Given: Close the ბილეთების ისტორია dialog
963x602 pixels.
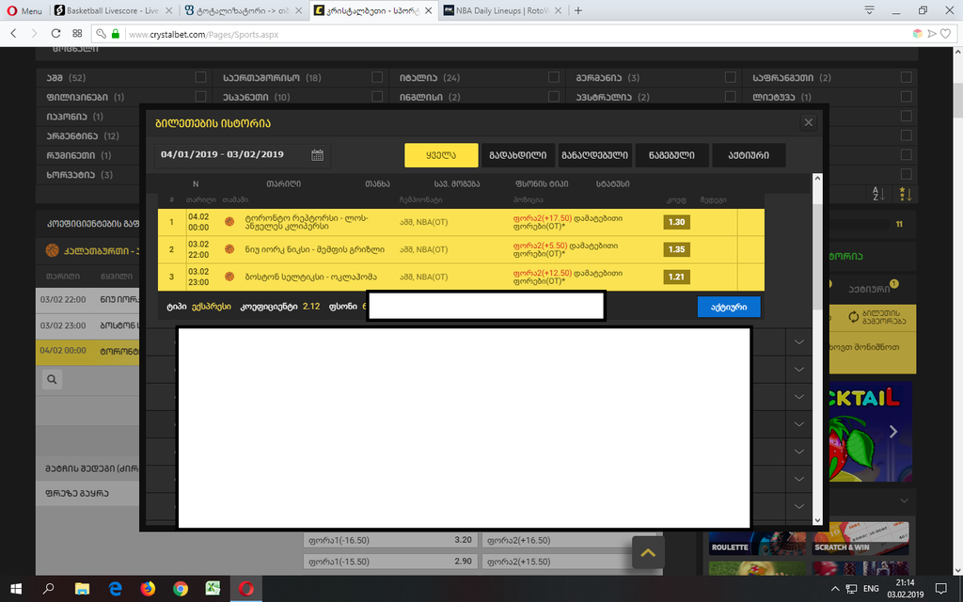Looking at the screenshot, I should (808, 123).
